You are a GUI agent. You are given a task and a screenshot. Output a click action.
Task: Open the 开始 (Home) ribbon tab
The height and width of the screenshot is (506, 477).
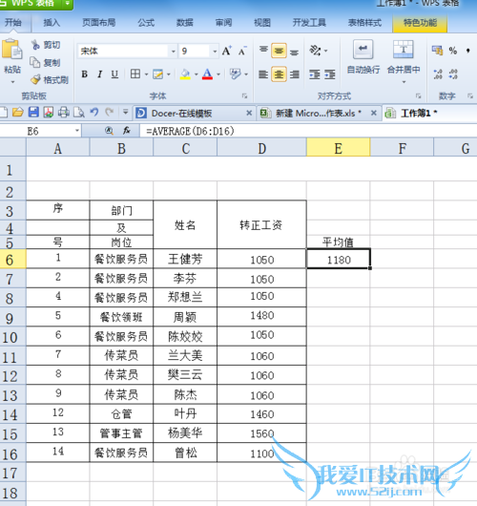pos(13,23)
